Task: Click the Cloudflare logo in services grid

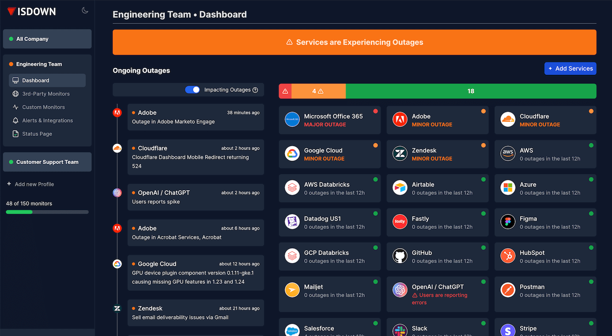Action: point(508,119)
